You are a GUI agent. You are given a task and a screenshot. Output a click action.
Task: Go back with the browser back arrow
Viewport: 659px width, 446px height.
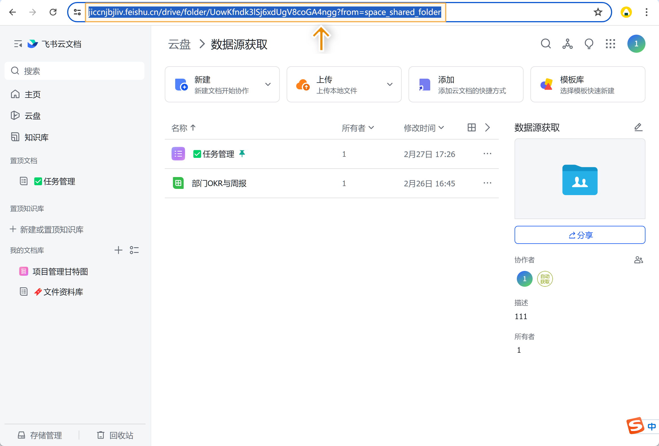(x=12, y=12)
